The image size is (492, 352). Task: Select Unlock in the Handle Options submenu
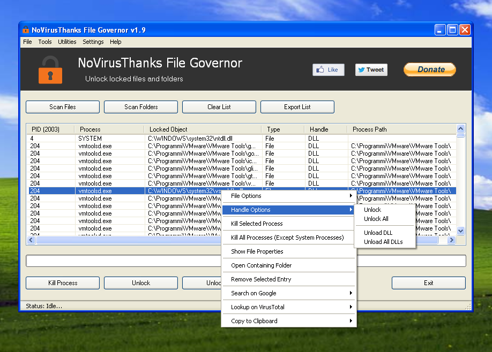click(x=385, y=210)
